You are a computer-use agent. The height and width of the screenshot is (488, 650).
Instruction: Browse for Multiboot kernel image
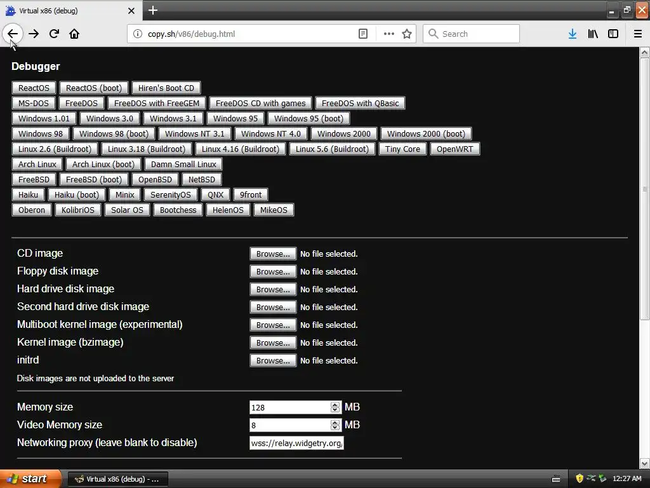tap(273, 325)
